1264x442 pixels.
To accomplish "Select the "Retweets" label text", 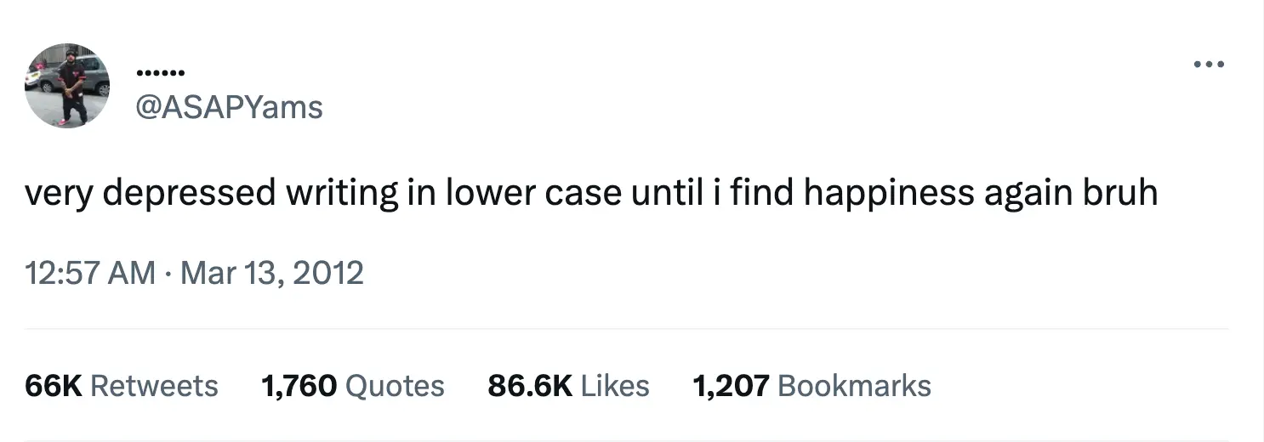I will click(x=154, y=386).
